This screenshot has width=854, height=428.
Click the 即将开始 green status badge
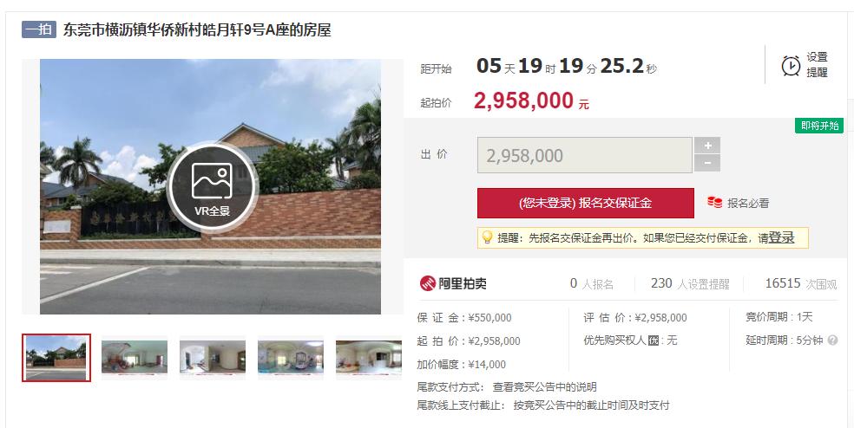[x=819, y=126]
